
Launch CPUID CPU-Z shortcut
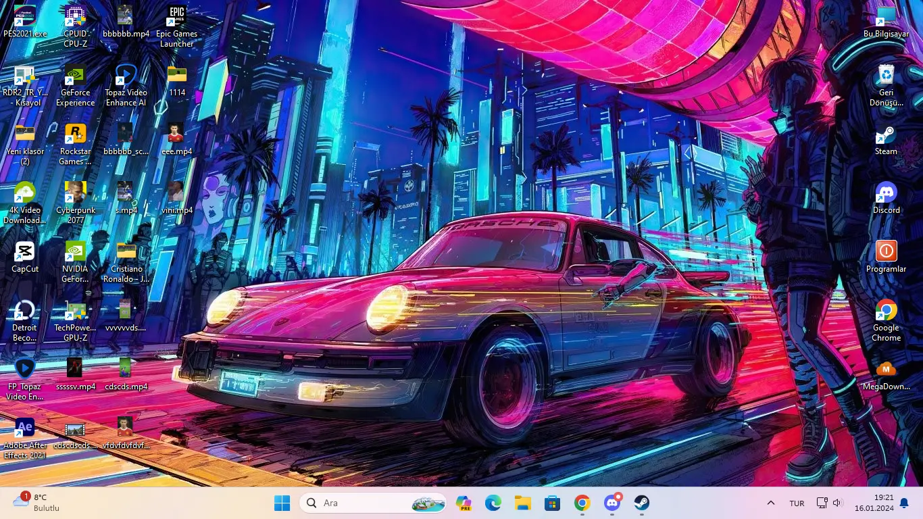pos(75,26)
